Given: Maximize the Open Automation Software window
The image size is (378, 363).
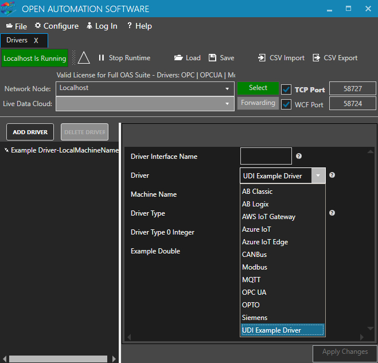Looking at the screenshot, I should click(348, 9).
